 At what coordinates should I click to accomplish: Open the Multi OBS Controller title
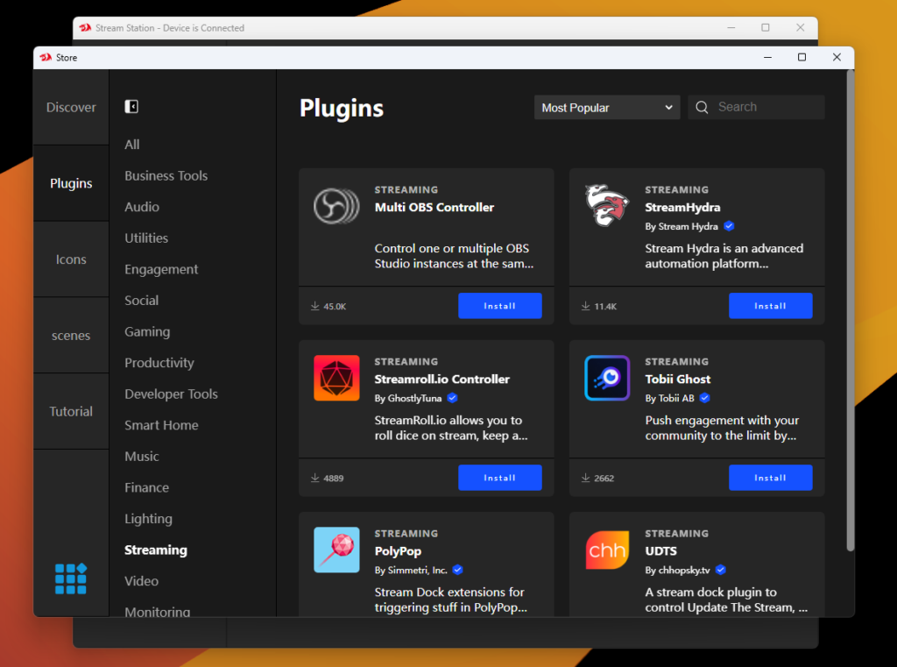pyautogui.click(x=434, y=207)
